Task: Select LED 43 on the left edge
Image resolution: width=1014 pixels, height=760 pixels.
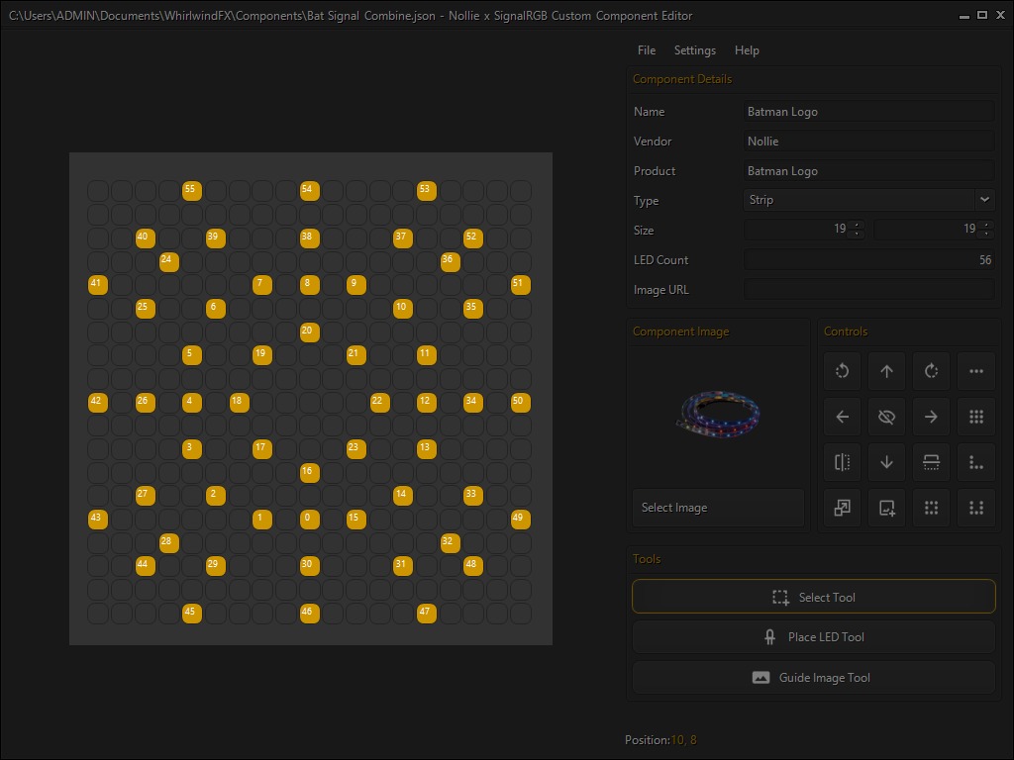Action: [98, 519]
